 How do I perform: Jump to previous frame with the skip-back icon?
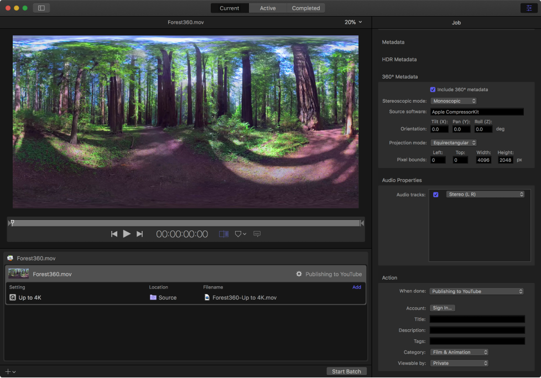coord(114,234)
